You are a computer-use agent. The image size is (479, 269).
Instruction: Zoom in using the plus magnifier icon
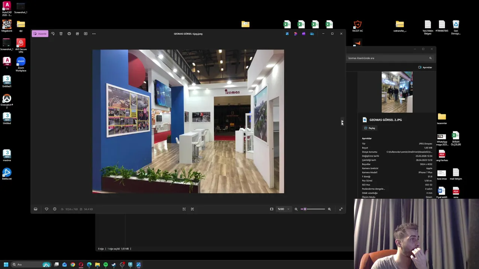tap(329, 209)
